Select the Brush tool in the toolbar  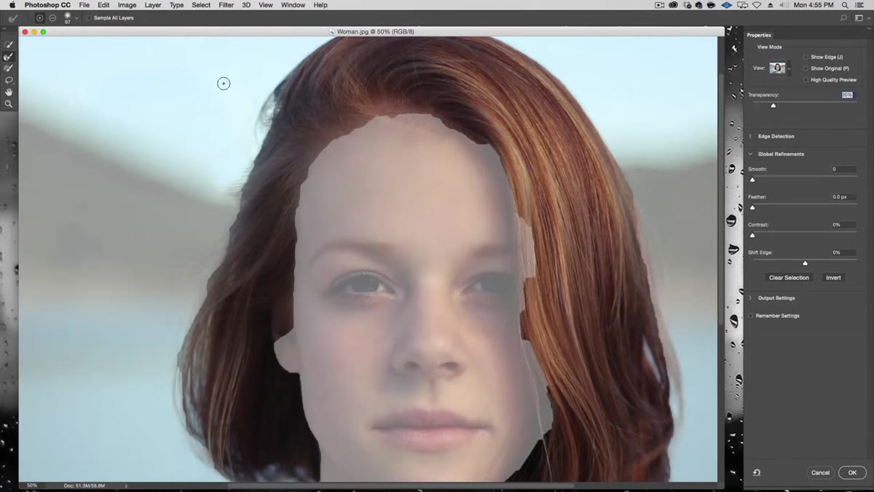[9, 68]
